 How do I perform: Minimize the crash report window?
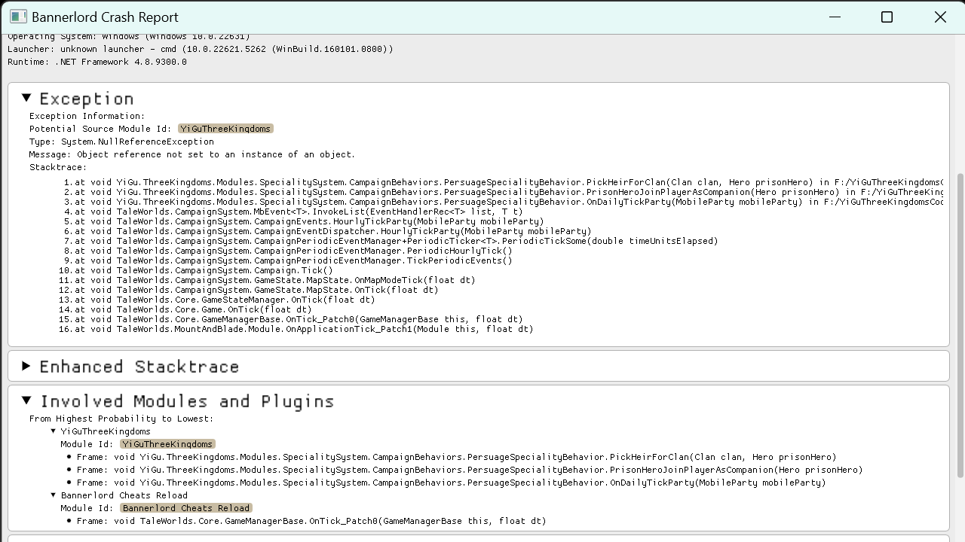coord(835,17)
